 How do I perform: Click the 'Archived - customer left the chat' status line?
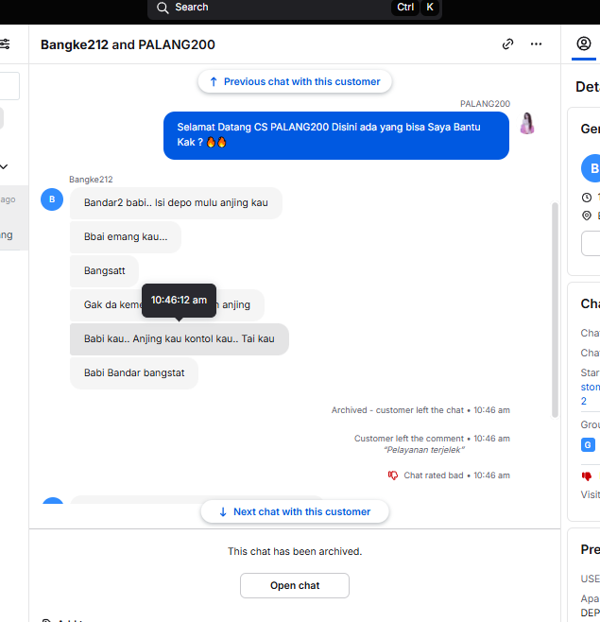(x=420, y=410)
